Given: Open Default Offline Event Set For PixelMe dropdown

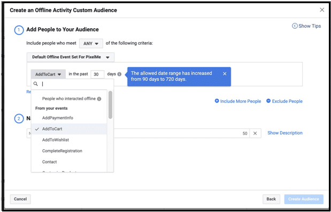Looking at the screenshot, I should tap(71, 57).
